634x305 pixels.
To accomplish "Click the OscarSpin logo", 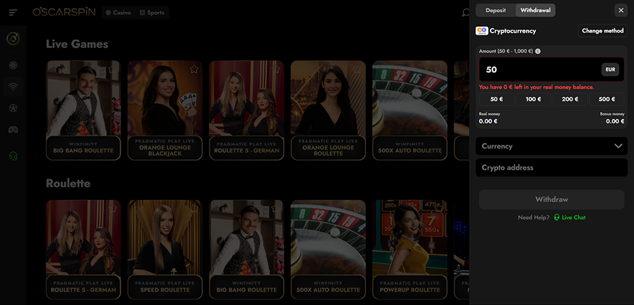I will click(64, 12).
